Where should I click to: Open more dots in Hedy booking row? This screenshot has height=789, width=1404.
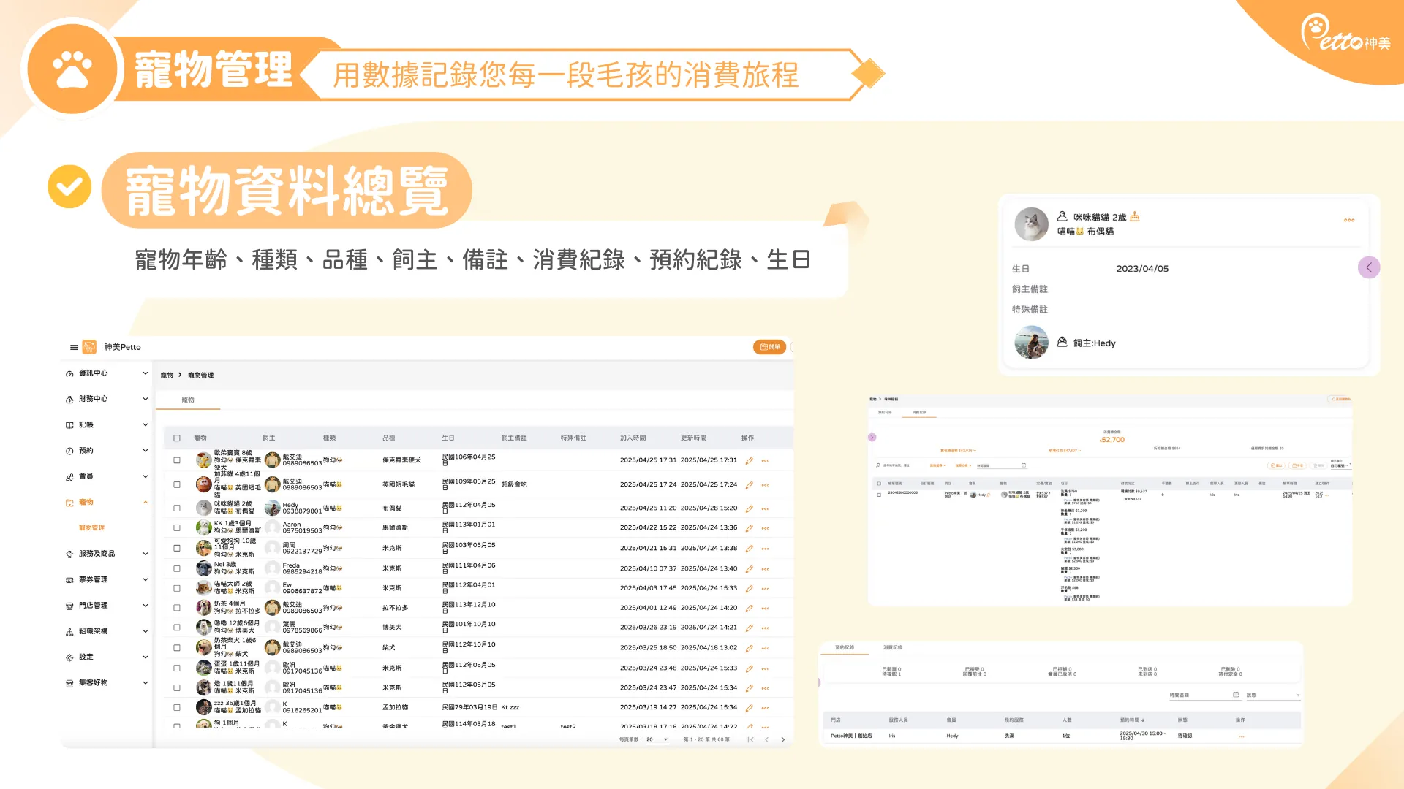tap(1241, 736)
